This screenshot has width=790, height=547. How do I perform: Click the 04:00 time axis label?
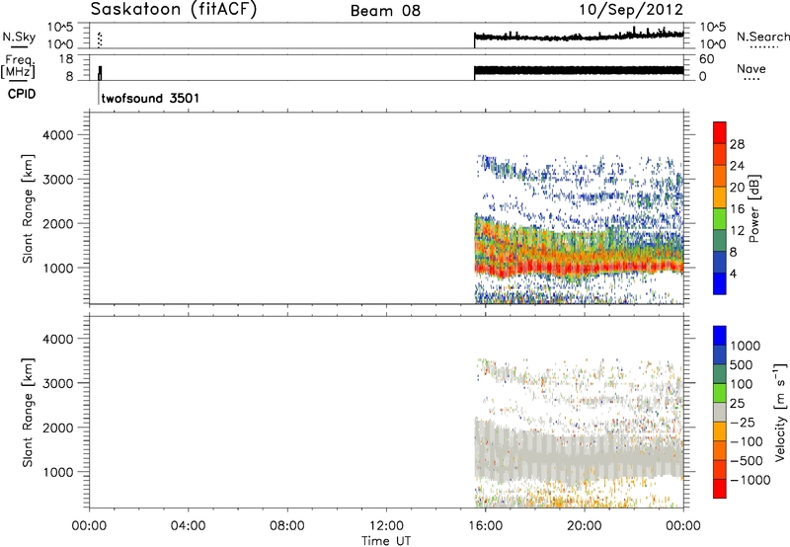[x=188, y=526]
